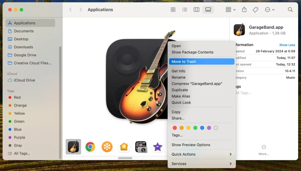Filter by Gray tag in sidebar
The image size is (301, 171).
click(30, 145)
